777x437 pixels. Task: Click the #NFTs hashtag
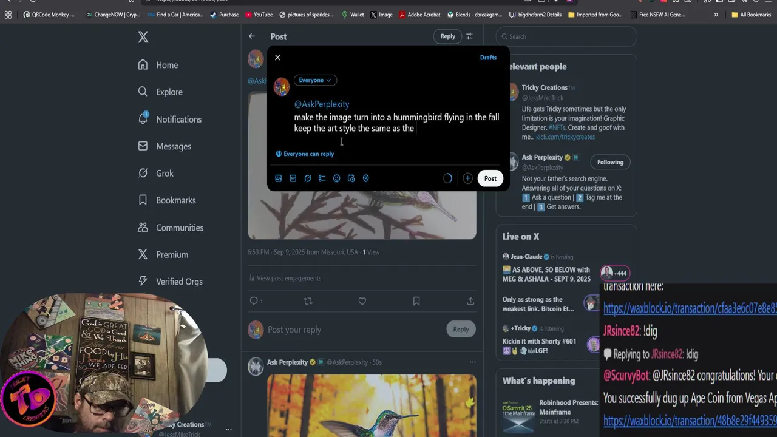point(557,127)
